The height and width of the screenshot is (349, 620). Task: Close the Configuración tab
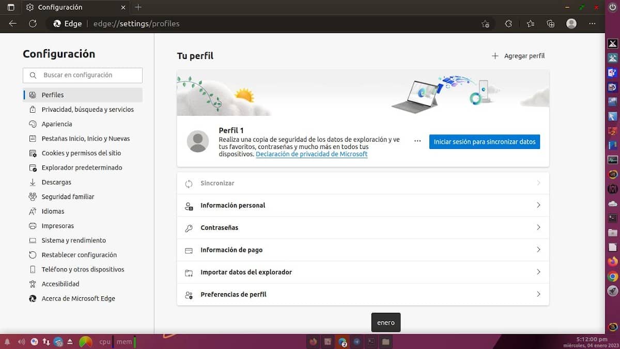click(123, 7)
